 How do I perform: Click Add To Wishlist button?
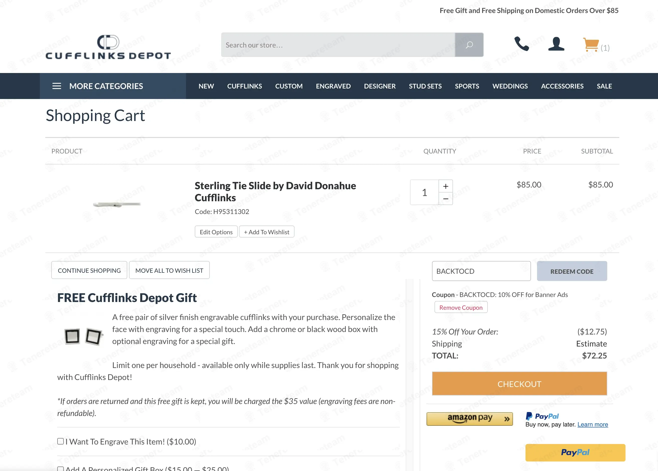click(266, 232)
